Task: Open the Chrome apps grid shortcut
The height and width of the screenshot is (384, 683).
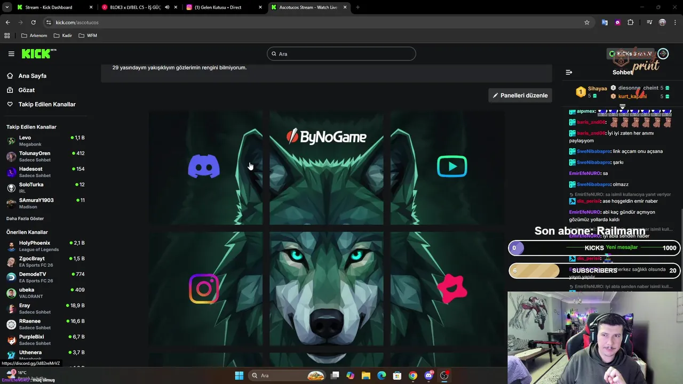Action: point(7,36)
